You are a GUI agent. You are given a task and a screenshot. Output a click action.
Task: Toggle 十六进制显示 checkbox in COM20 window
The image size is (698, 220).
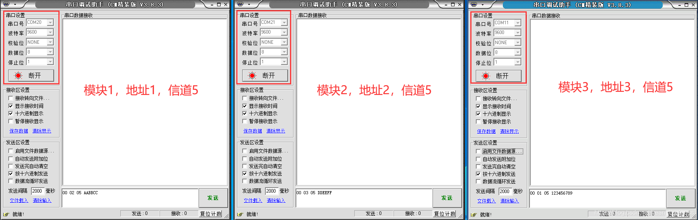tap(11, 113)
